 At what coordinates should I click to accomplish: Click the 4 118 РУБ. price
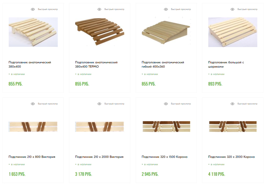tap(217, 174)
